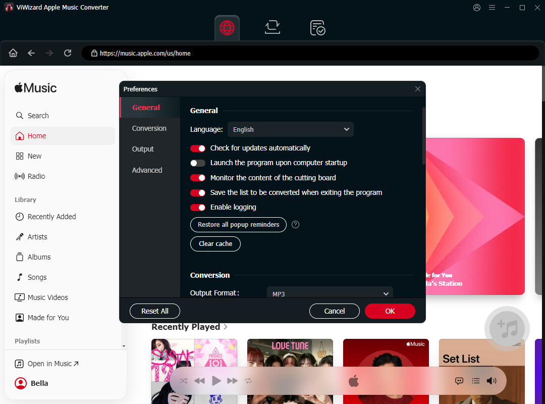
Task: Open the playing next queue icon
Action: point(476,381)
